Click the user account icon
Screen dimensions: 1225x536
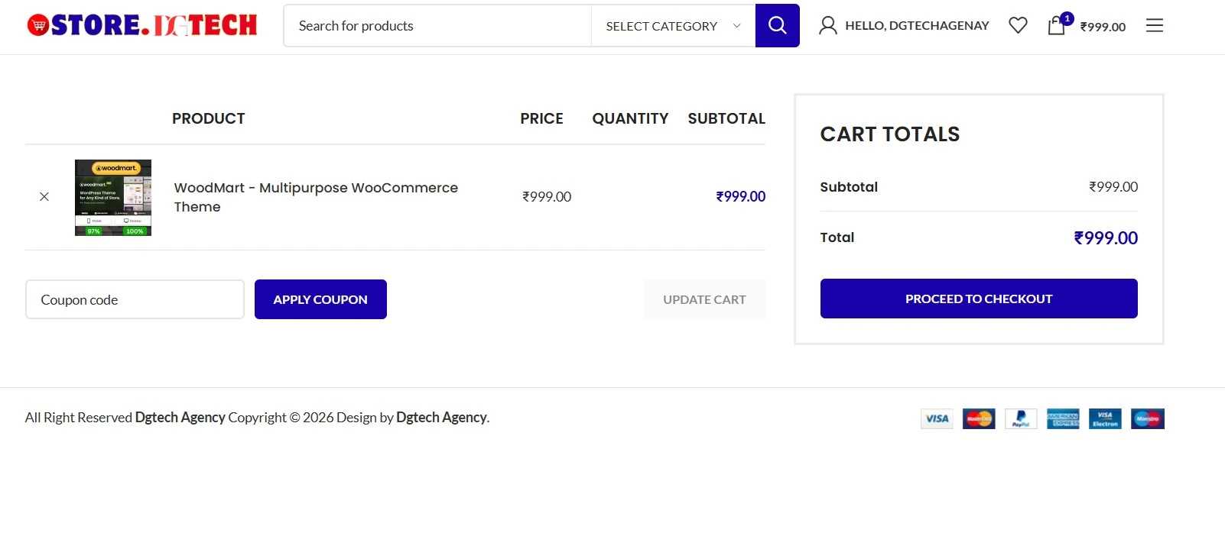827,25
